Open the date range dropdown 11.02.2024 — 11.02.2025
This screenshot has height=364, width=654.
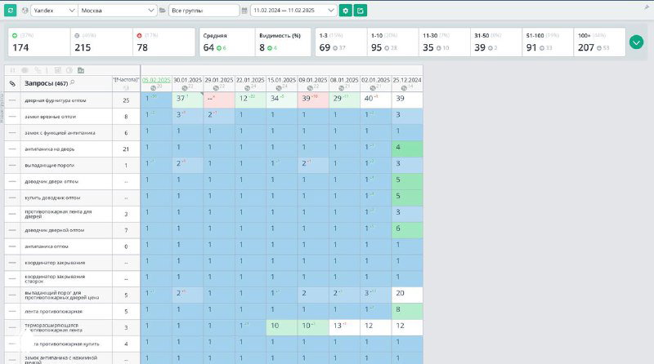point(293,11)
